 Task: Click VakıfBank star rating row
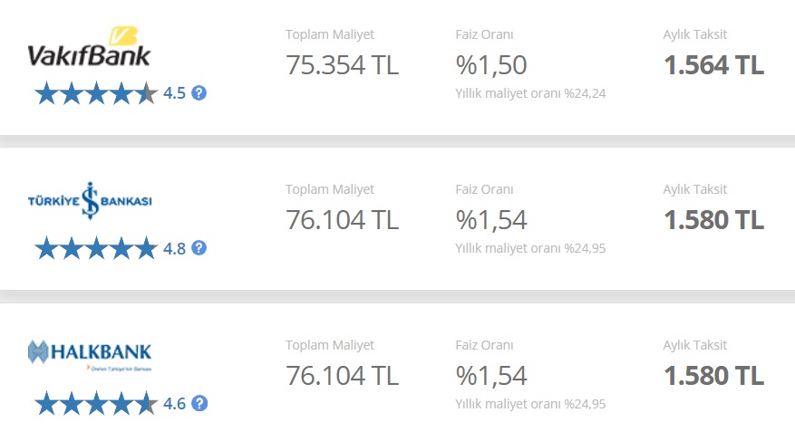[x=96, y=93]
